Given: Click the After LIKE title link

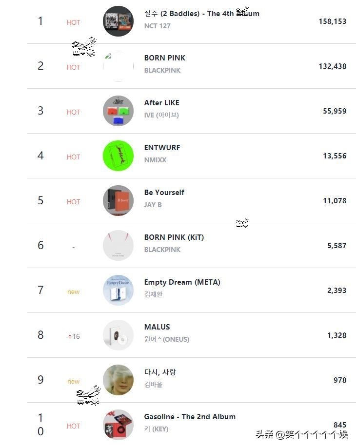Looking at the screenshot, I should click(161, 102).
